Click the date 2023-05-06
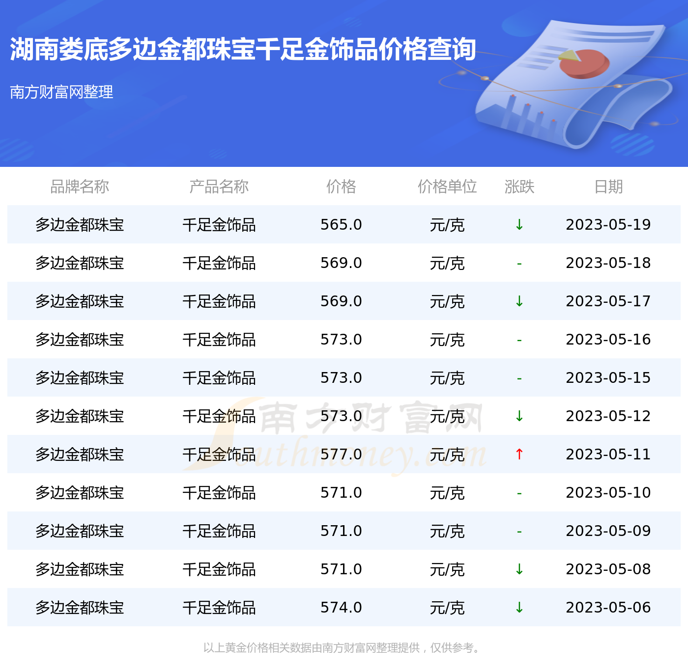The image size is (688, 669). tap(608, 608)
